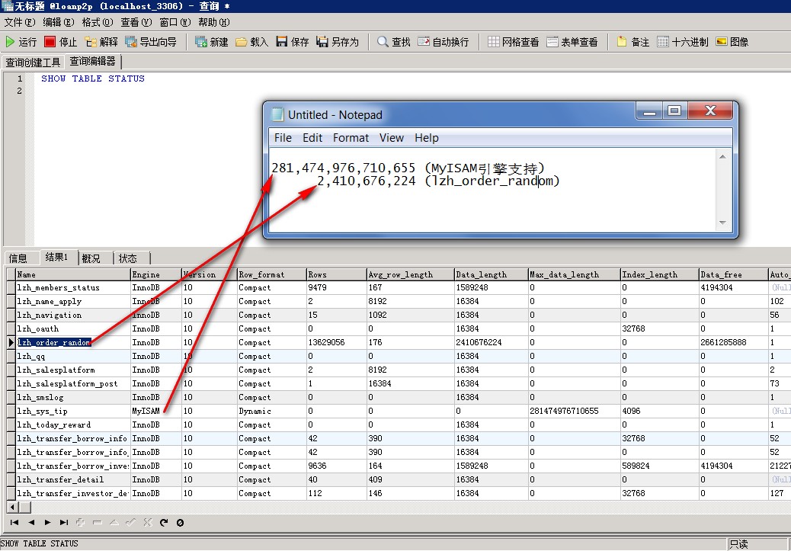
Task: Click the Rows column header
Action: click(x=337, y=274)
